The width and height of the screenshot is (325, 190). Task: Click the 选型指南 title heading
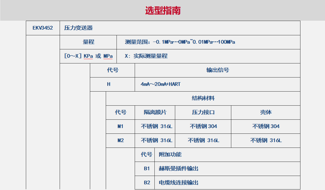pyautogui.click(x=163, y=10)
